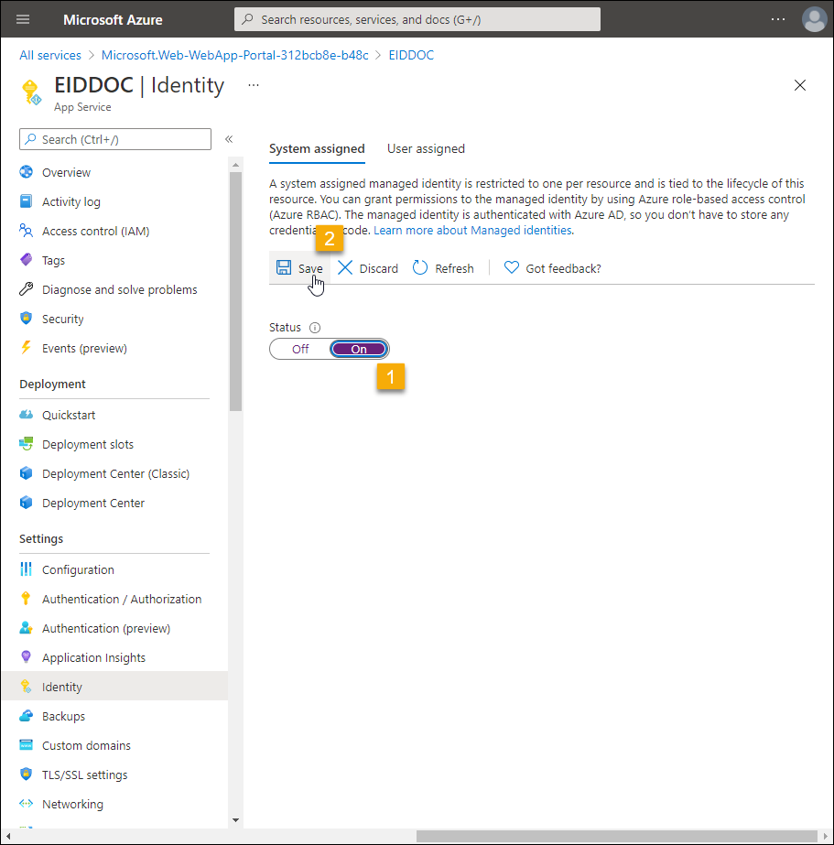This screenshot has width=834, height=845.
Task: Open Deployment slots from sidebar
Action: [x=87, y=444]
